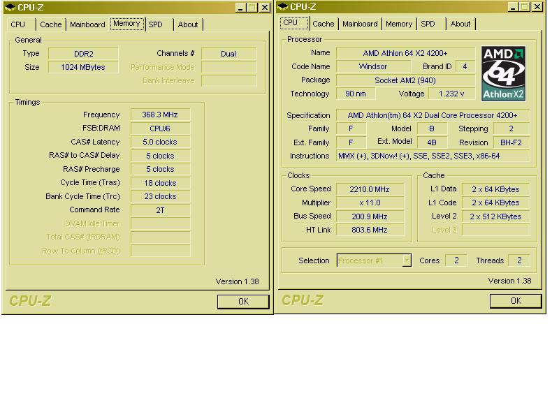The width and height of the screenshot is (559, 419).
Task: Click the L1 Data value 2 x 64 KBytes
Action: click(496, 189)
